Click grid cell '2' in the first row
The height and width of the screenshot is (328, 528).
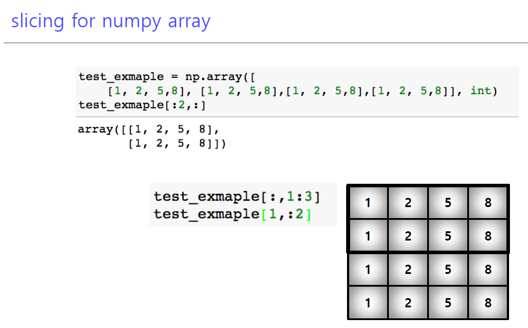[408, 203]
